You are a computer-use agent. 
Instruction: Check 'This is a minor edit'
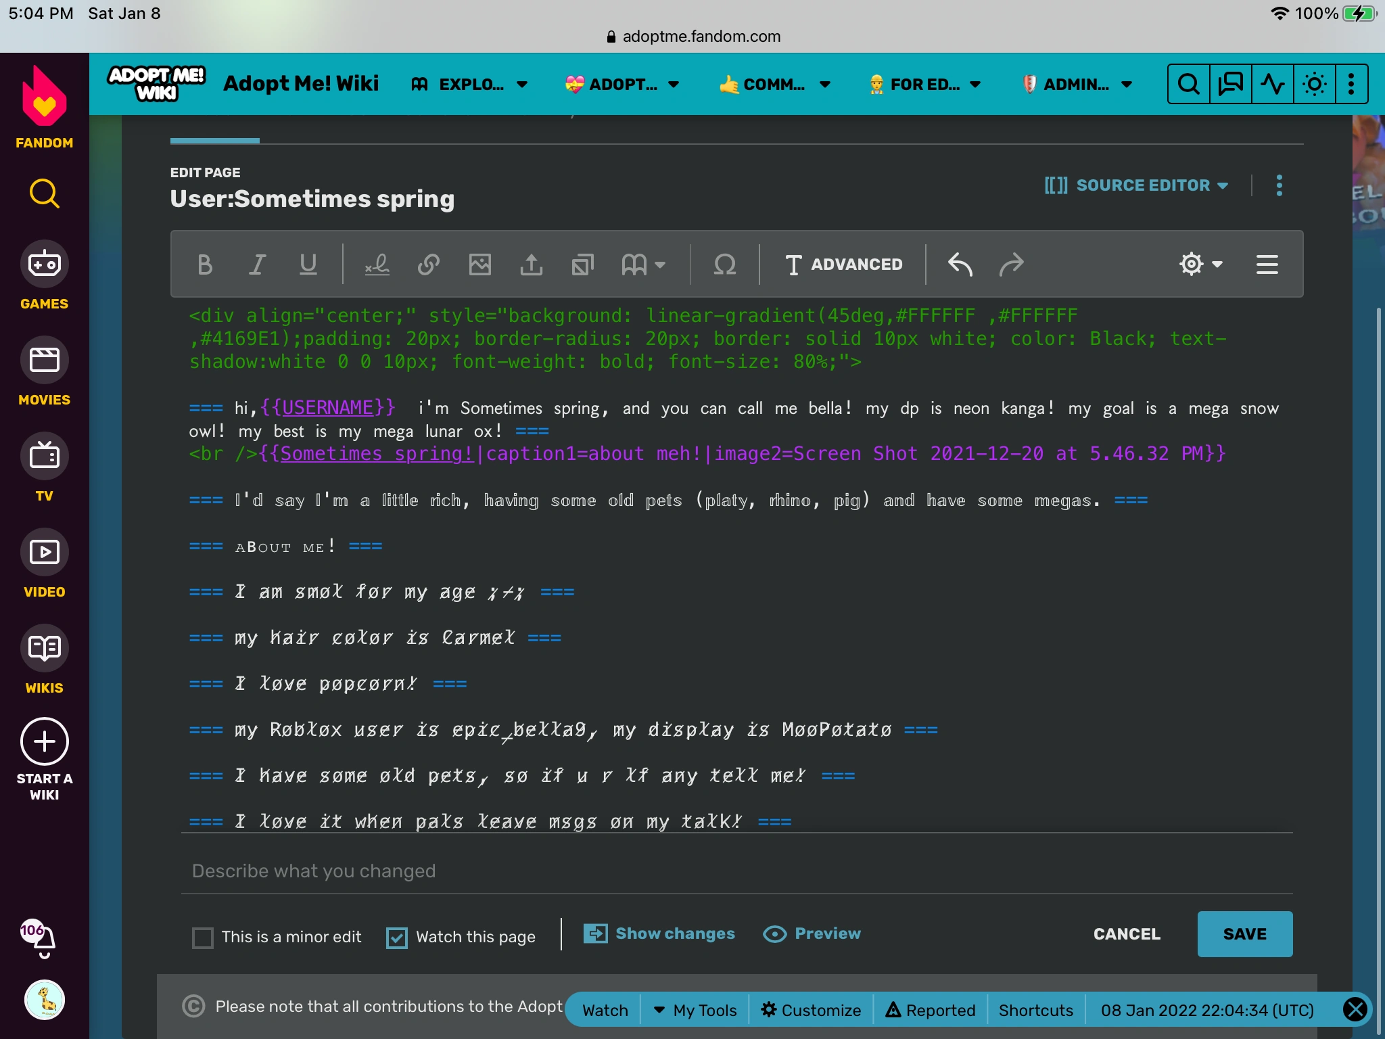203,938
